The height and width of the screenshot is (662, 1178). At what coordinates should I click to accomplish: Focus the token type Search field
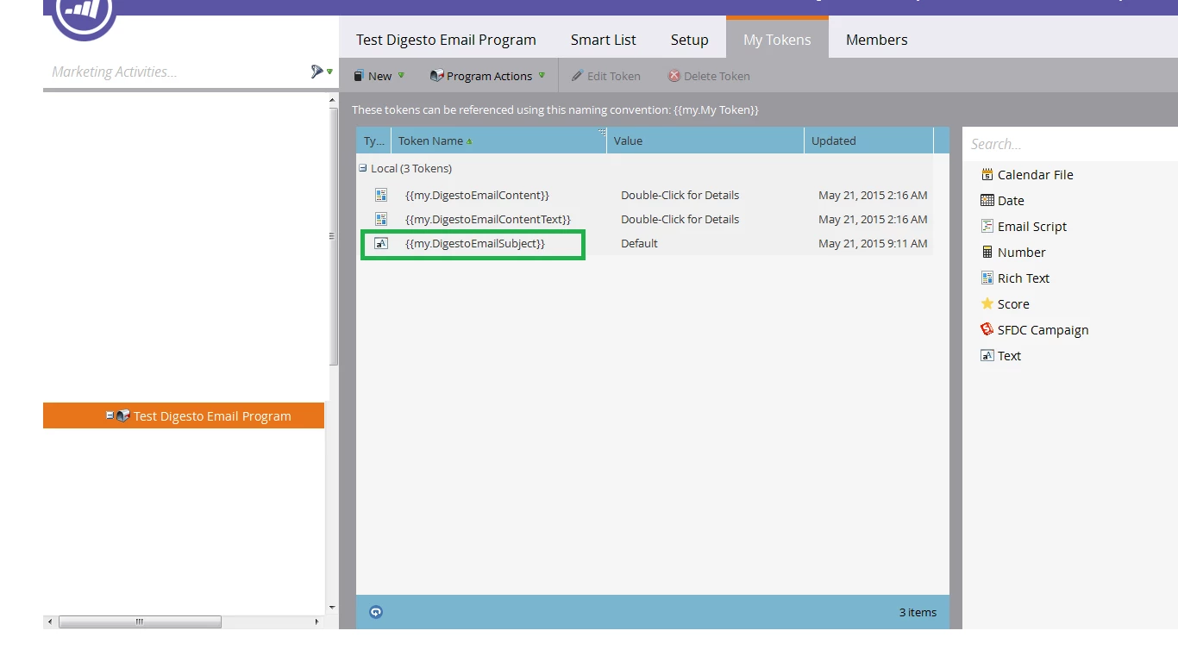pyautogui.click(x=1070, y=144)
